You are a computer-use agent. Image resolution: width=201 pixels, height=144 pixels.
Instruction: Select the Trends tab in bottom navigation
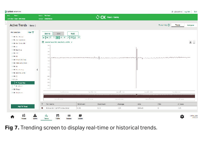pos(46,117)
